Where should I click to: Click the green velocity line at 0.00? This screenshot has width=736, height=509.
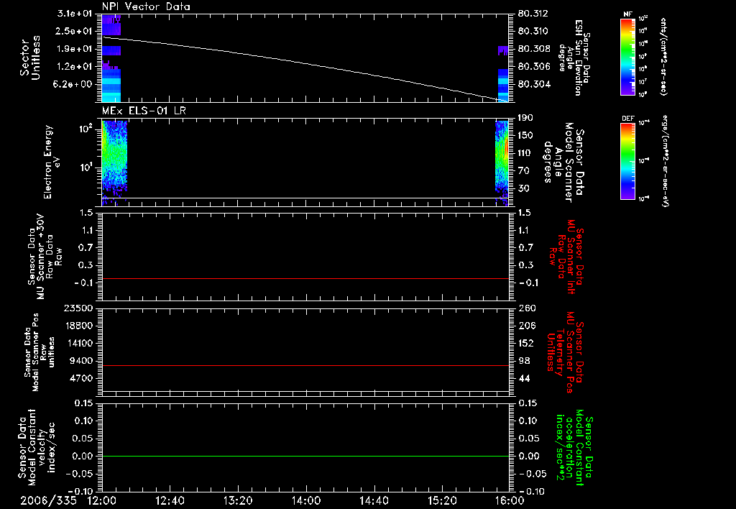(x=305, y=456)
